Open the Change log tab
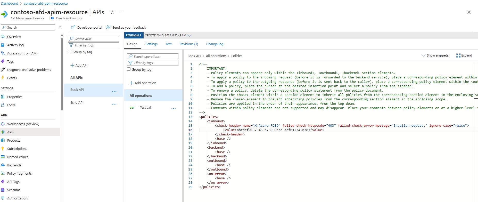Image resolution: width=478 pixels, height=202 pixels. pos(215,44)
